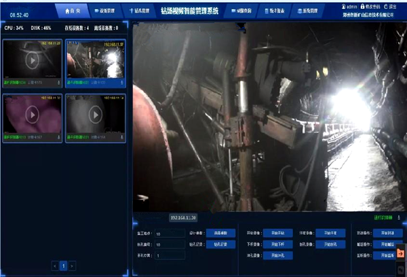Play the top-left camera thumbnail video
The width and height of the screenshot is (407, 277).
click(32, 60)
